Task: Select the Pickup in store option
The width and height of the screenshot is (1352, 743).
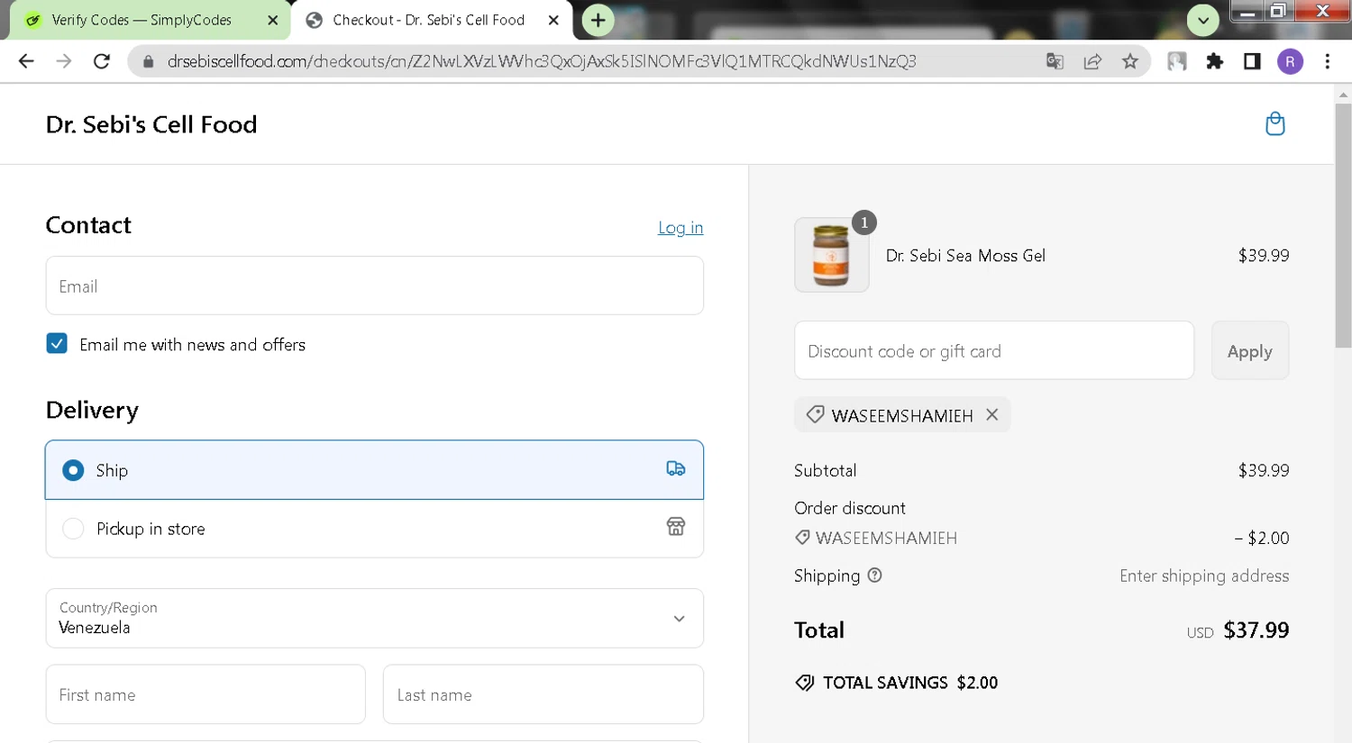Action: [x=374, y=529]
